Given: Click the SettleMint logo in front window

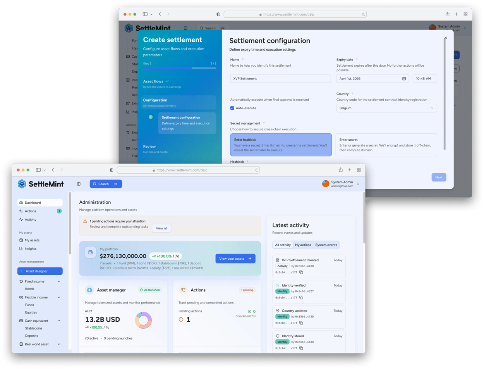Looking at the screenshot, I should [41, 184].
